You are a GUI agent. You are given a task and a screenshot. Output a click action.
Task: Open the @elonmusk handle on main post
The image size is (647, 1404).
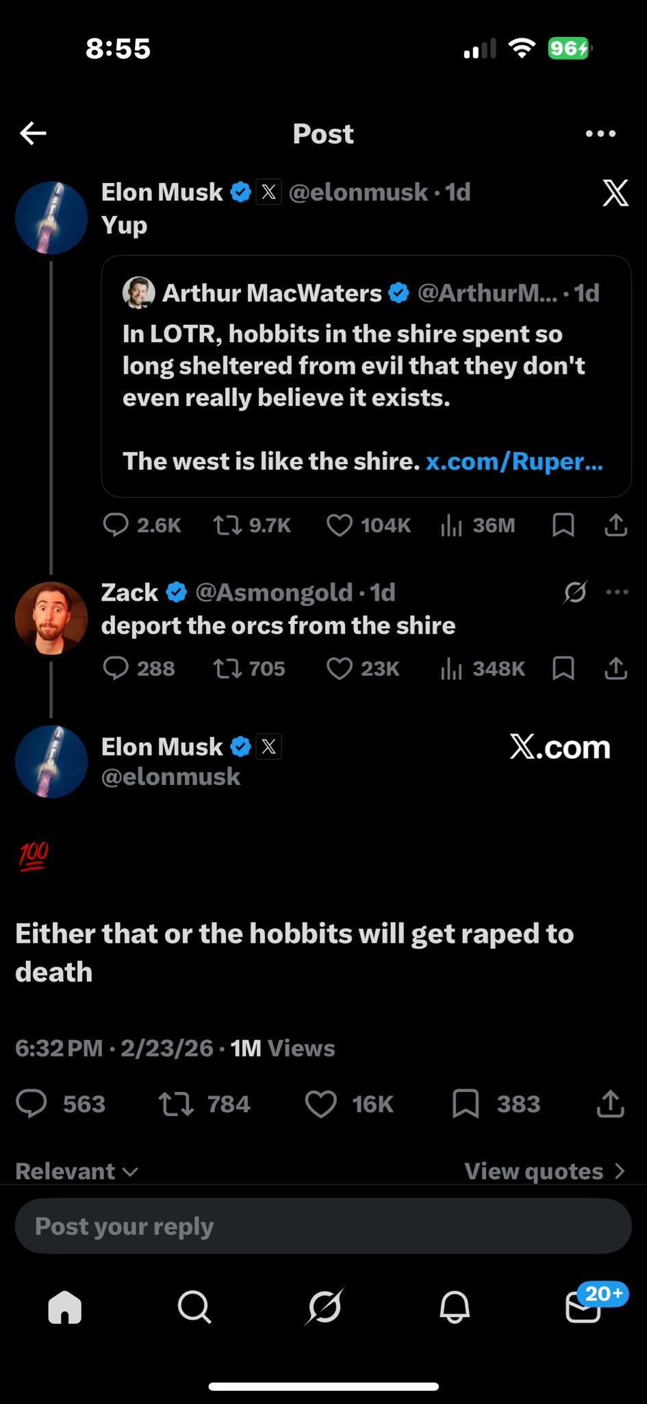click(170, 777)
